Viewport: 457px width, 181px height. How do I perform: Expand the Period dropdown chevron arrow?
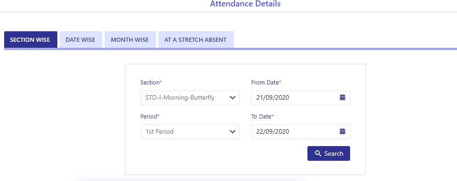233,132
